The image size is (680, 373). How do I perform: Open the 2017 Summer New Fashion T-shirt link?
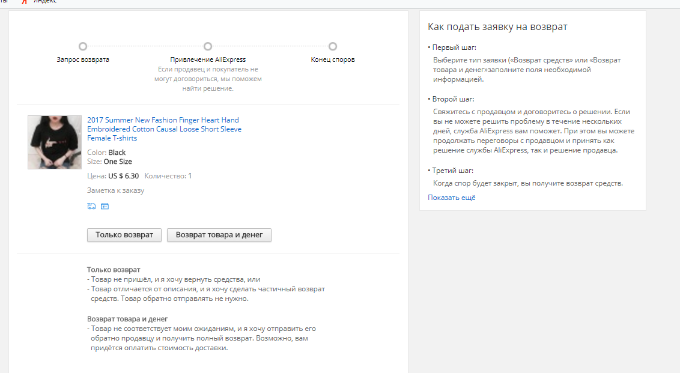click(x=165, y=129)
